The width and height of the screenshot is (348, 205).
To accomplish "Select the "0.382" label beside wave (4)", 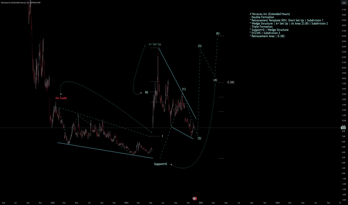I will click(231, 82).
